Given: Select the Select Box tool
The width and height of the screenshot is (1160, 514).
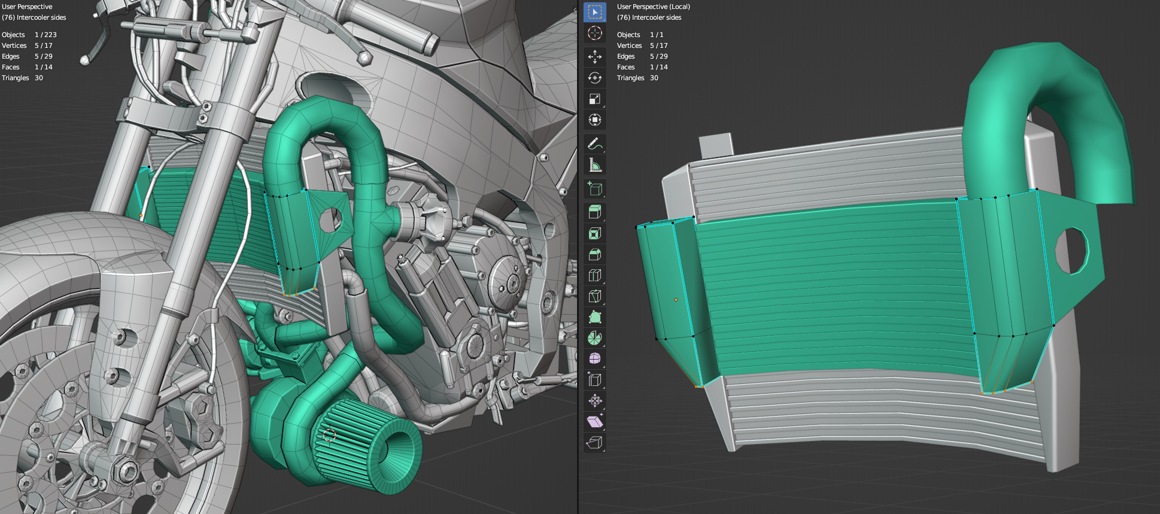Looking at the screenshot, I should (594, 12).
